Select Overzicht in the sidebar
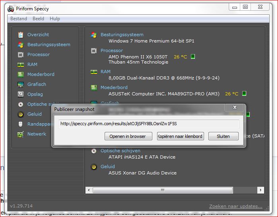The width and height of the screenshot is (278, 217). click(x=38, y=35)
